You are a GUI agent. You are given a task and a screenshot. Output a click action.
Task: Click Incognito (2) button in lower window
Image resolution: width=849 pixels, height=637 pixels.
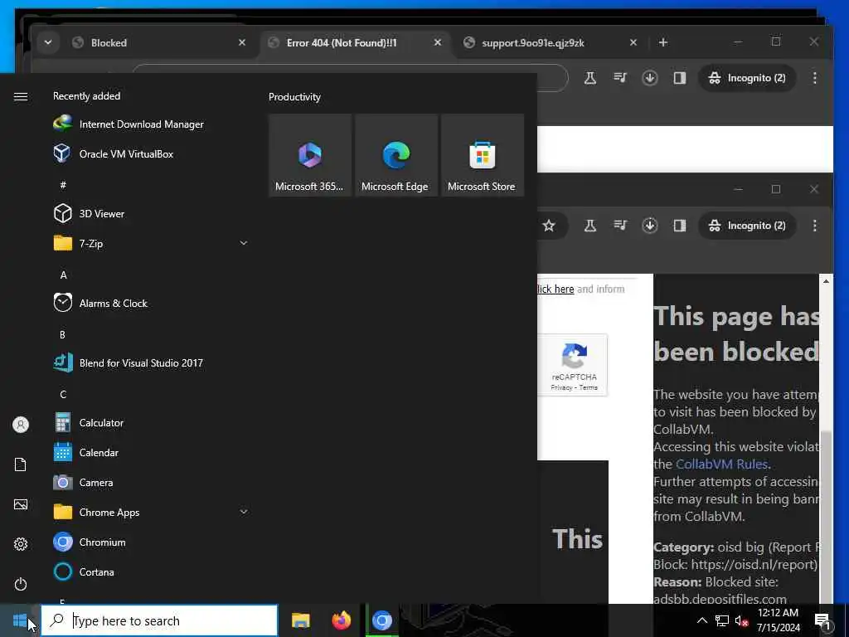tap(747, 226)
